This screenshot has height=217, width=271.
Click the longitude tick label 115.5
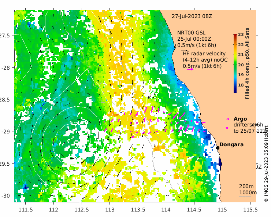click(250, 210)
